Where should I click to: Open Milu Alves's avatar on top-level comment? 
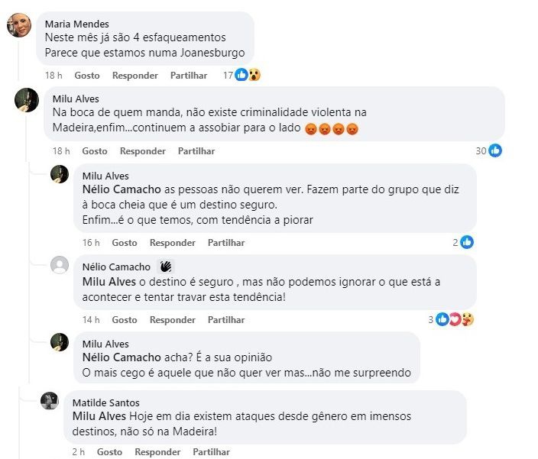point(27,100)
